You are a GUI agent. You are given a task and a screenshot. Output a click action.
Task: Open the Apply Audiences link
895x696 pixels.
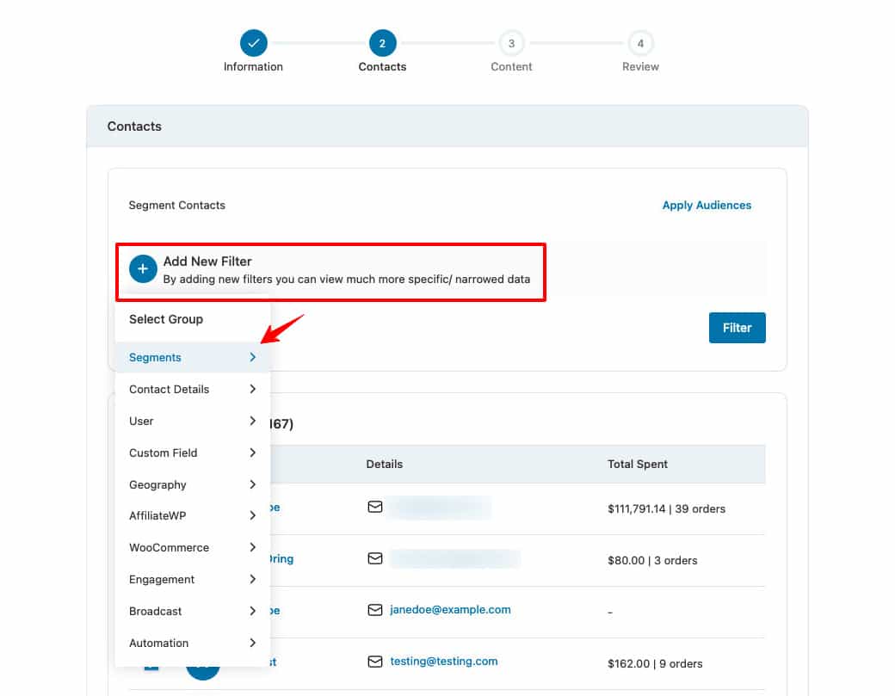click(707, 205)
